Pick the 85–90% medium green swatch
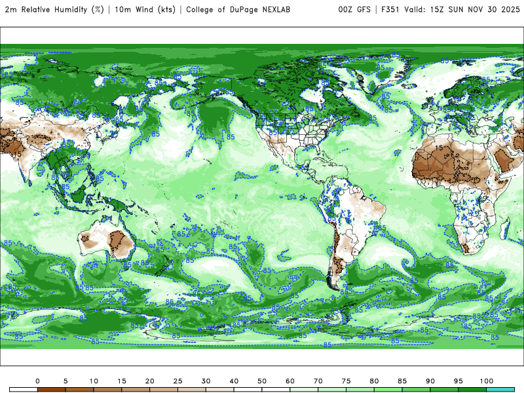Image resolution: width=524 pixels, height=393 pixels. pos(417,390)
